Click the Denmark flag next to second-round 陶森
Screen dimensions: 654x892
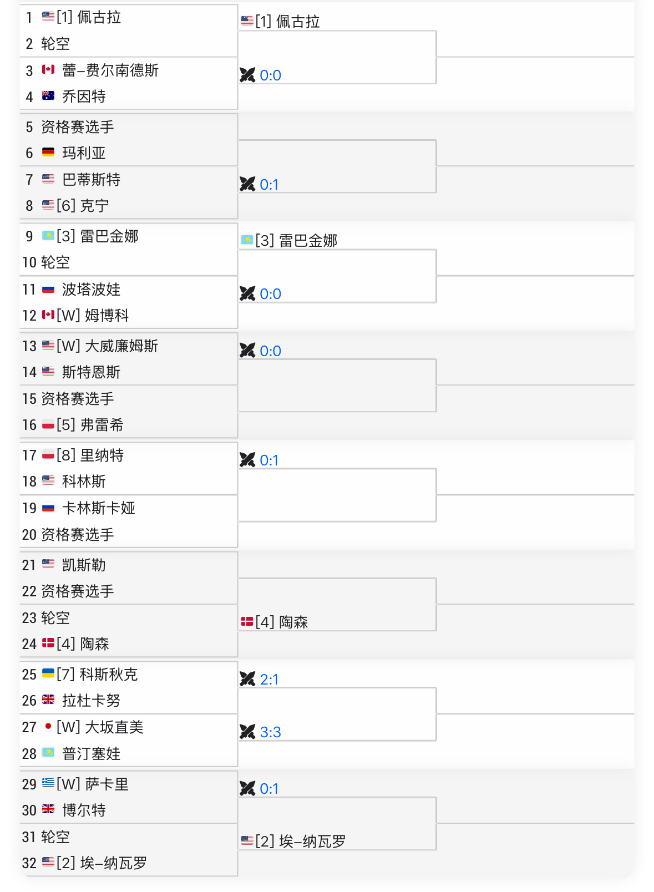(x=247, y=622)
